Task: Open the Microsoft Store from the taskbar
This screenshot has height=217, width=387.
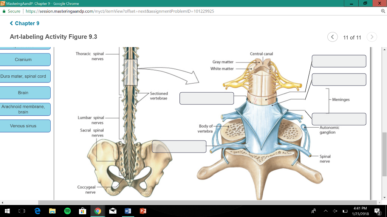Action: click(83, 211)
